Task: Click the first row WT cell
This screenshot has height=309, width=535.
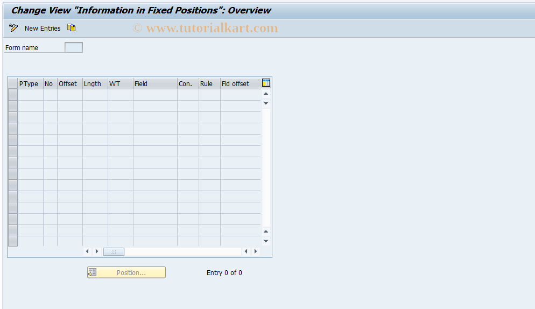Action: click(120, 95)
